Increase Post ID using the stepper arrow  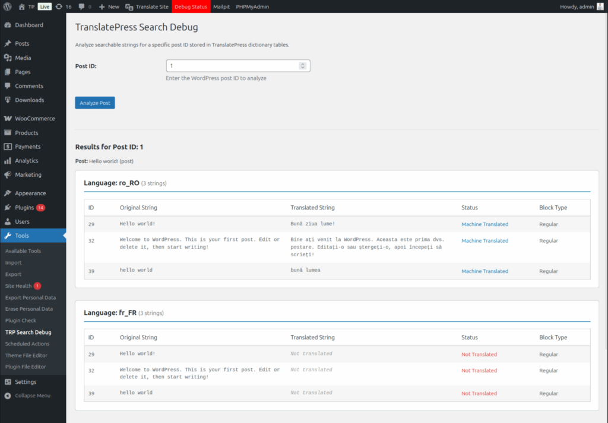pos(303,63)
